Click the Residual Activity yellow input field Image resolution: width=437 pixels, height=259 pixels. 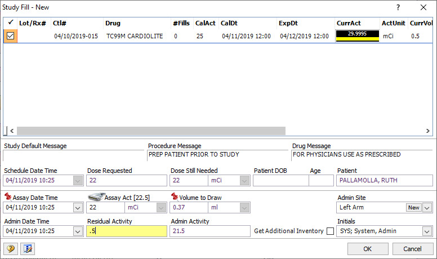[127, 231]
